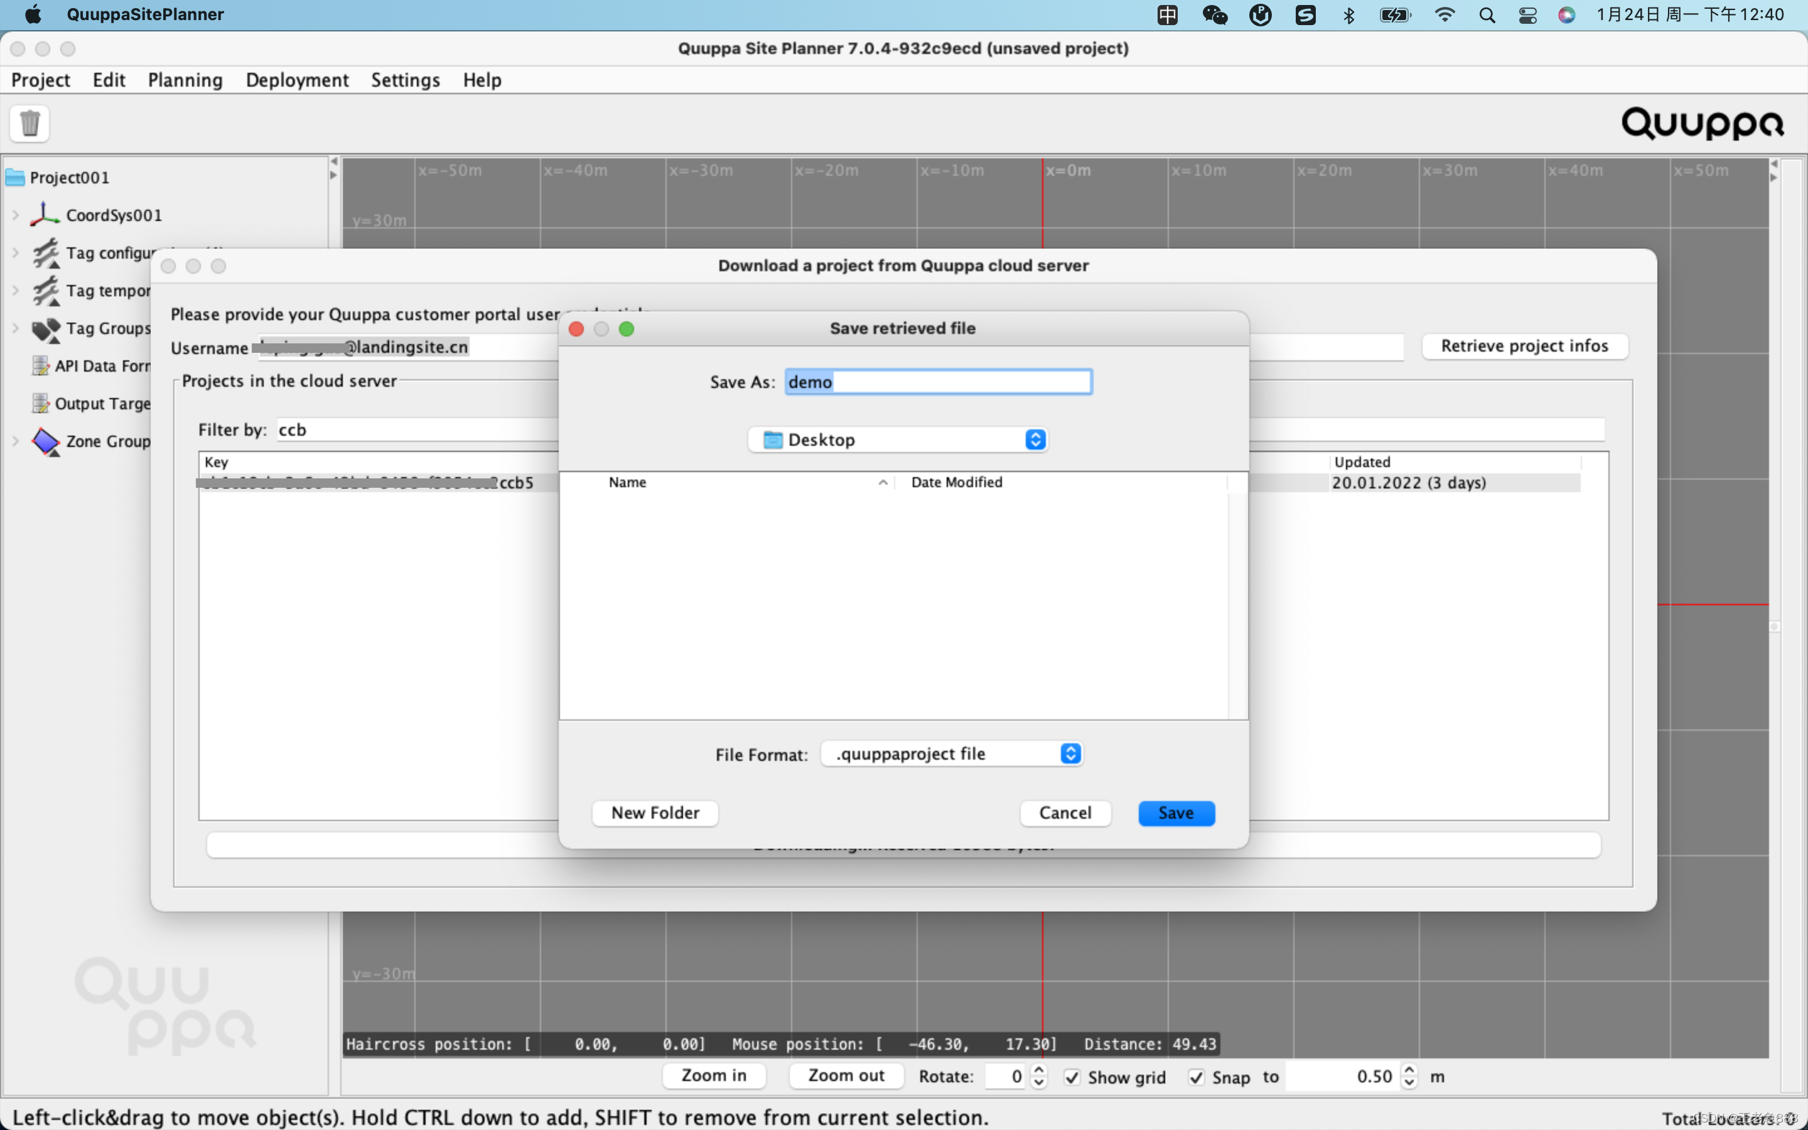Increase the Rotate value stepper
Viewport: 1808px width, 1130px height.
(x=1038, y=1071)
